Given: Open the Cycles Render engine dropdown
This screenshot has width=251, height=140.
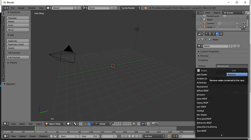Looking at the screenshot, I should (x=131, y=8).
